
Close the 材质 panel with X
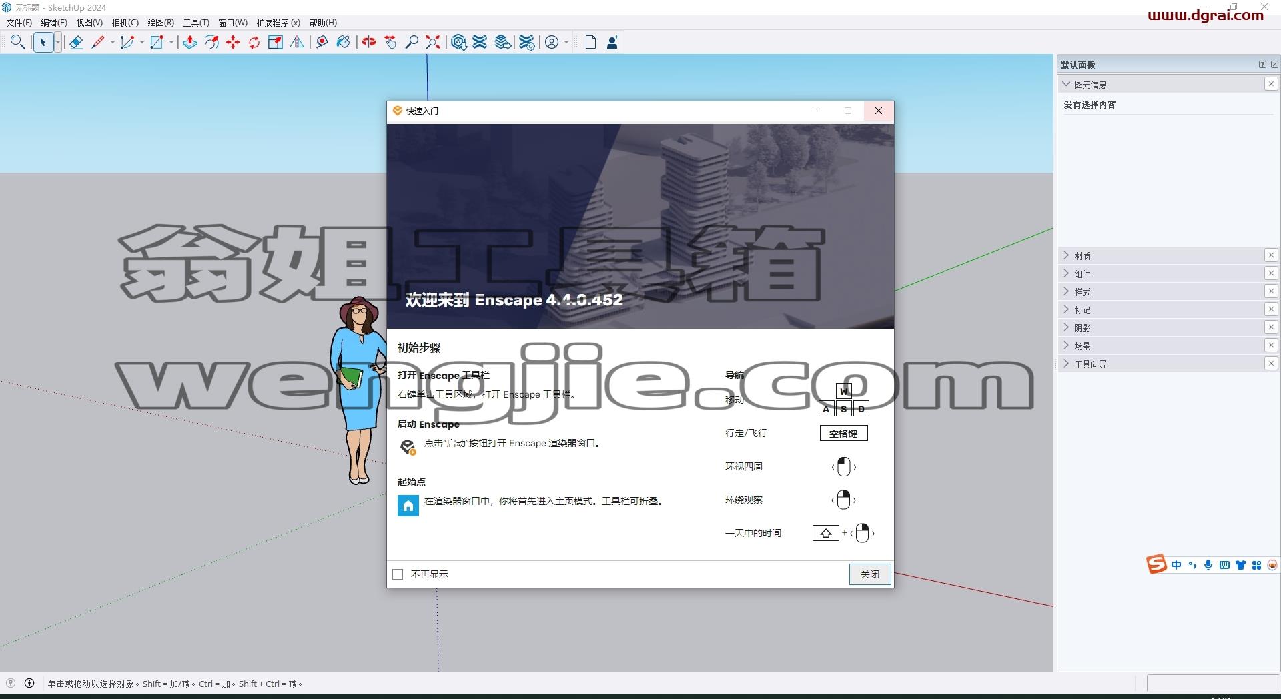(1271, 255)
